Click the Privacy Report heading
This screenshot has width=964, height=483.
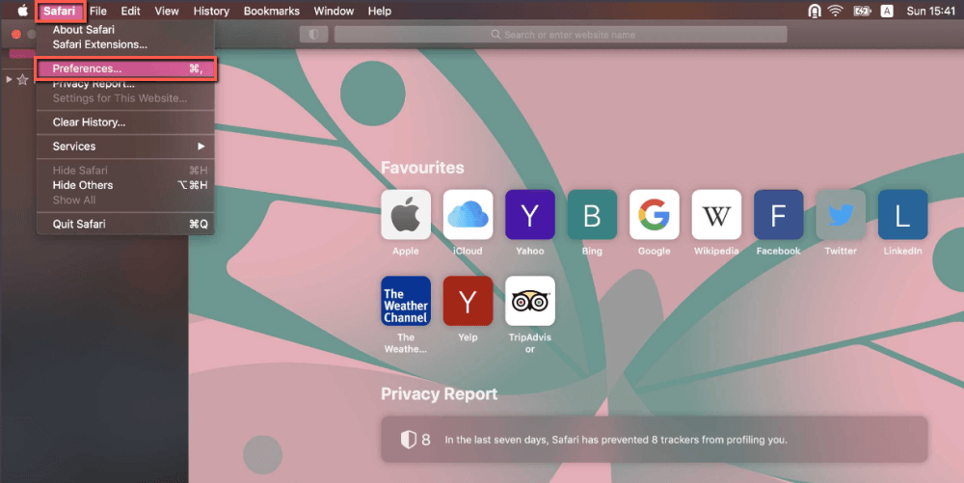point(439,394)
